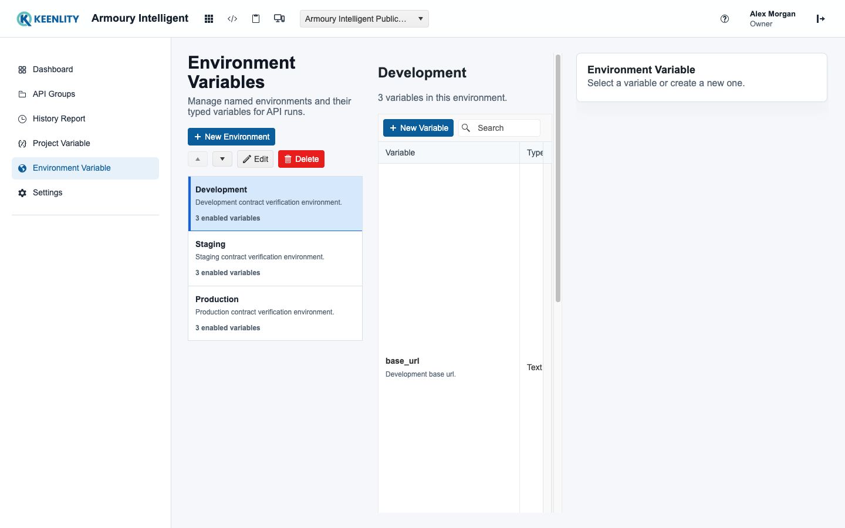Open Settings in sidebar
Screen dimensions: 845x528
pyautogui.click(x=85, y=192)
